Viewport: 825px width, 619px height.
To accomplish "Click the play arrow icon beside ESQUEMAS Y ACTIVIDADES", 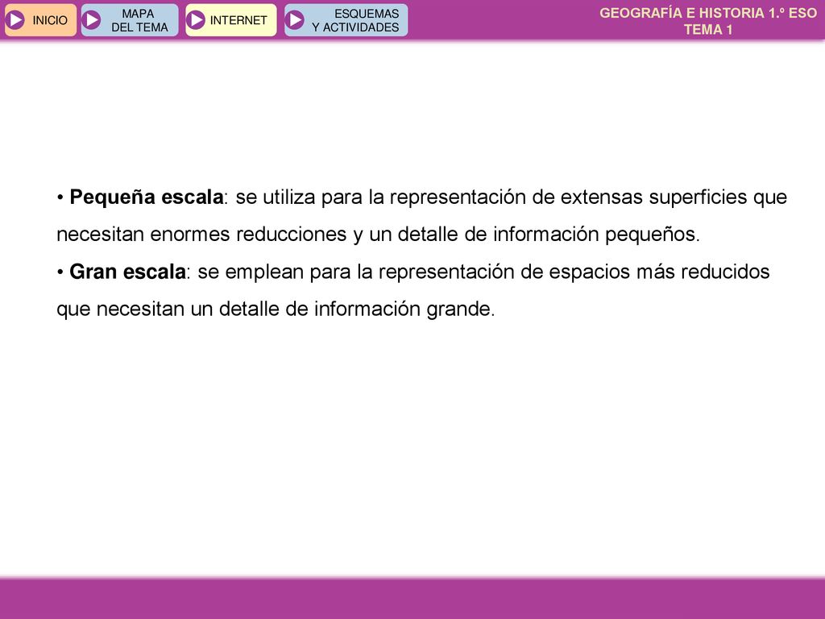I will click(295, 20).
